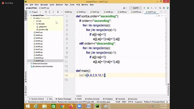
Task: Open Windows Start menu
Action: click(x=28, y=106)
